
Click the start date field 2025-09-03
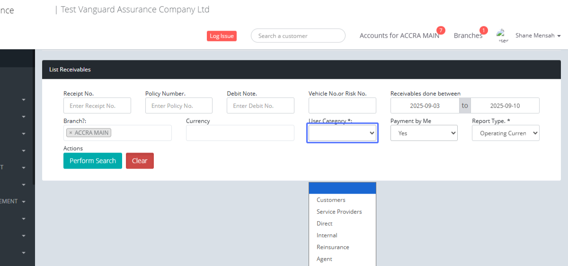[425, 106]
